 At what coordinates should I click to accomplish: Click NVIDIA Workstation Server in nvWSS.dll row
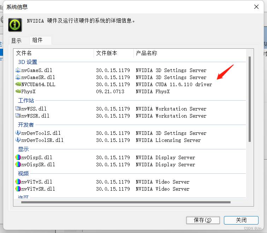171,109
